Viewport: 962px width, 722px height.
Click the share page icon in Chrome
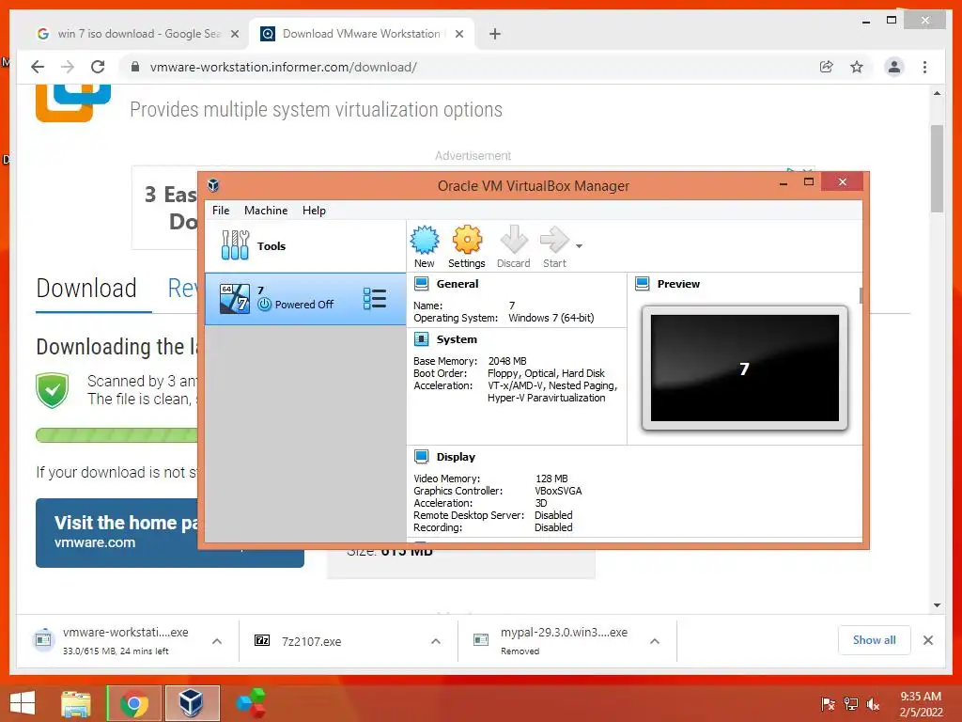click(x=827, y=67)
